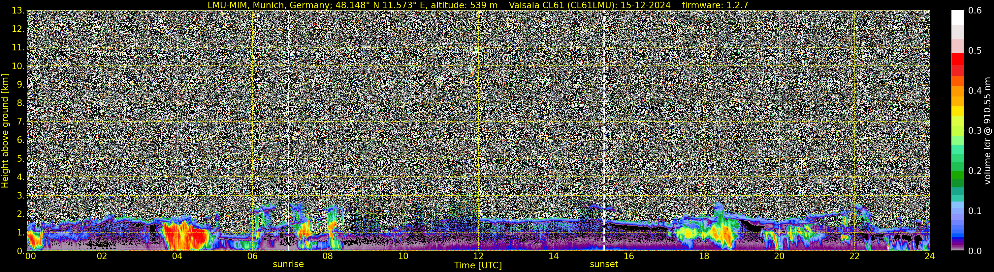Screen dimensions: 994x272
Task: Click the "06" tick label on the time axis
Action: tap(252, 256)
